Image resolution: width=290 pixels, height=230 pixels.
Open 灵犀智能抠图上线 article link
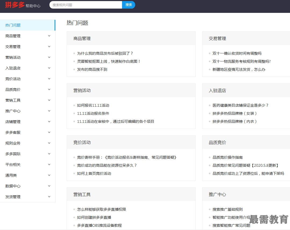tap(109, 61)
